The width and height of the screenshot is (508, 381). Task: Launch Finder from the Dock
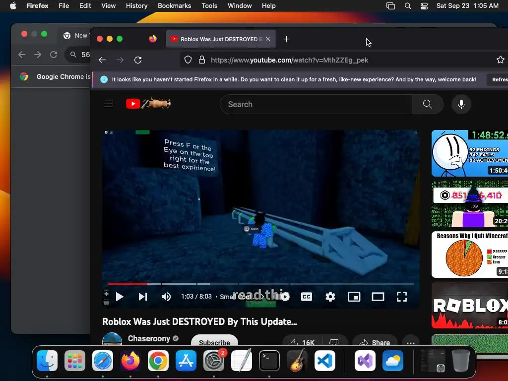click(47, 360)
